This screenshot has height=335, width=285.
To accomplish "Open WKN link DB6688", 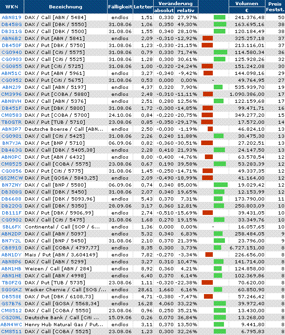I will (12, 199).
